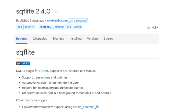Select the ANDROID platform tag

click(x=59, y=27)
